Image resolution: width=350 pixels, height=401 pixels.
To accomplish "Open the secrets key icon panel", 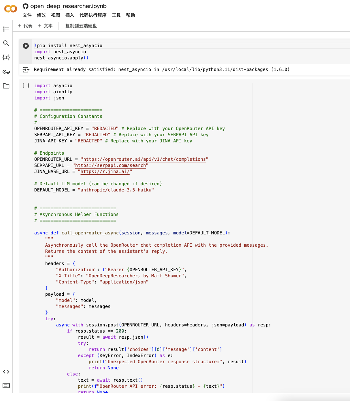I will (x=6, y=72).
